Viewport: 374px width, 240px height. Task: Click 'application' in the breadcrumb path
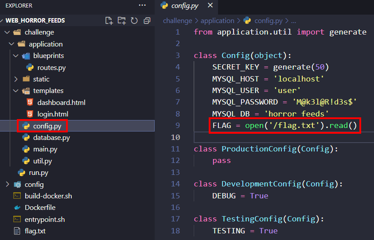point(217,20)
